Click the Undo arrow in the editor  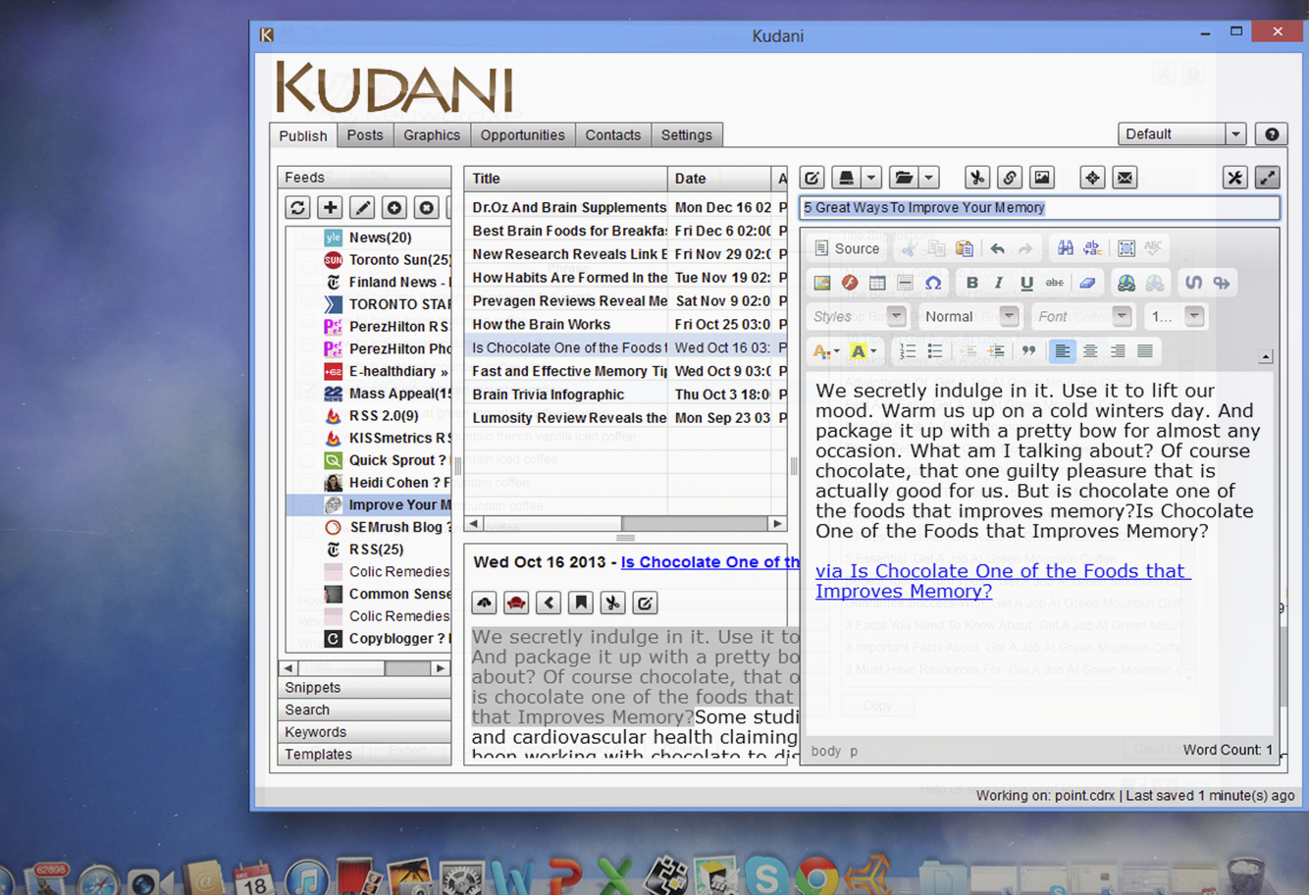(997, 248)
